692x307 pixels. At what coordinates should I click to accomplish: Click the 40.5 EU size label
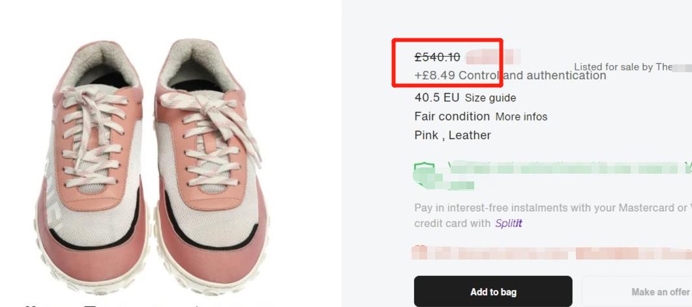tap(436, 98)
